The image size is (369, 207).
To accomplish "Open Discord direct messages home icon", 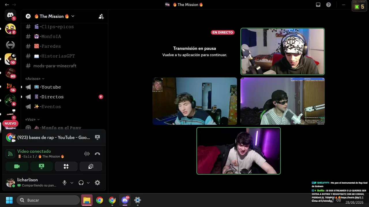I will pyautogui.click(x=10, y=15).
